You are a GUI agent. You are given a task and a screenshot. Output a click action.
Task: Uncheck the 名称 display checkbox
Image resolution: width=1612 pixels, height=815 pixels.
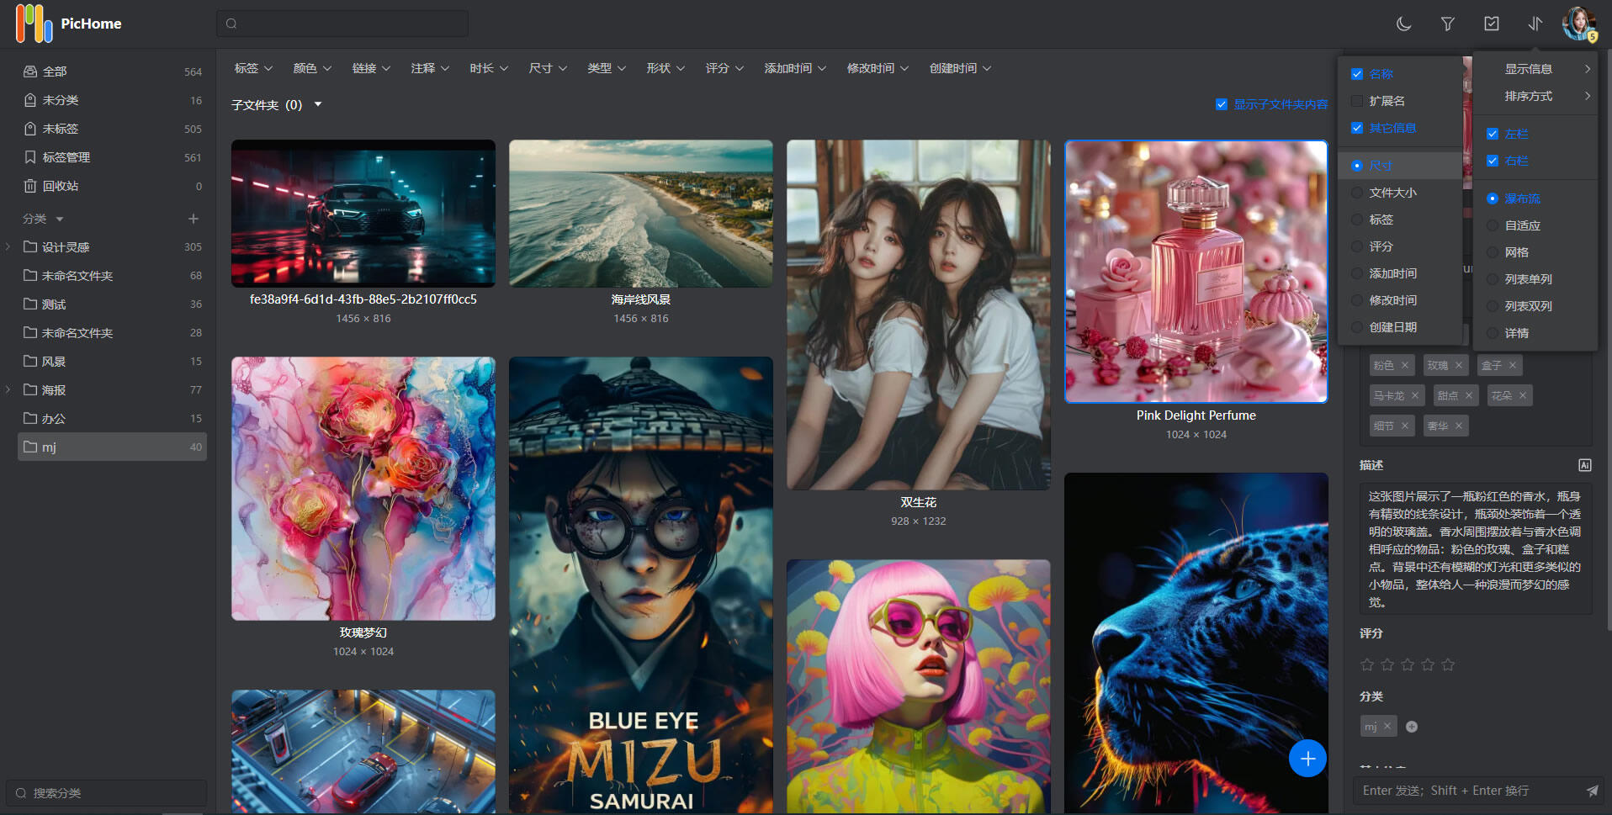(x=1356, y=74)
